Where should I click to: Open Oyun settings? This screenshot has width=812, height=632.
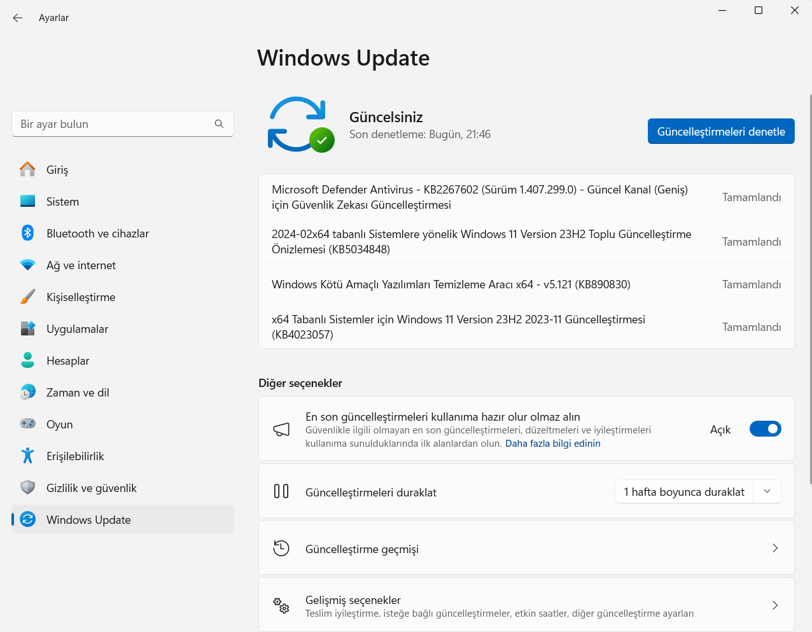coord(123,425)
